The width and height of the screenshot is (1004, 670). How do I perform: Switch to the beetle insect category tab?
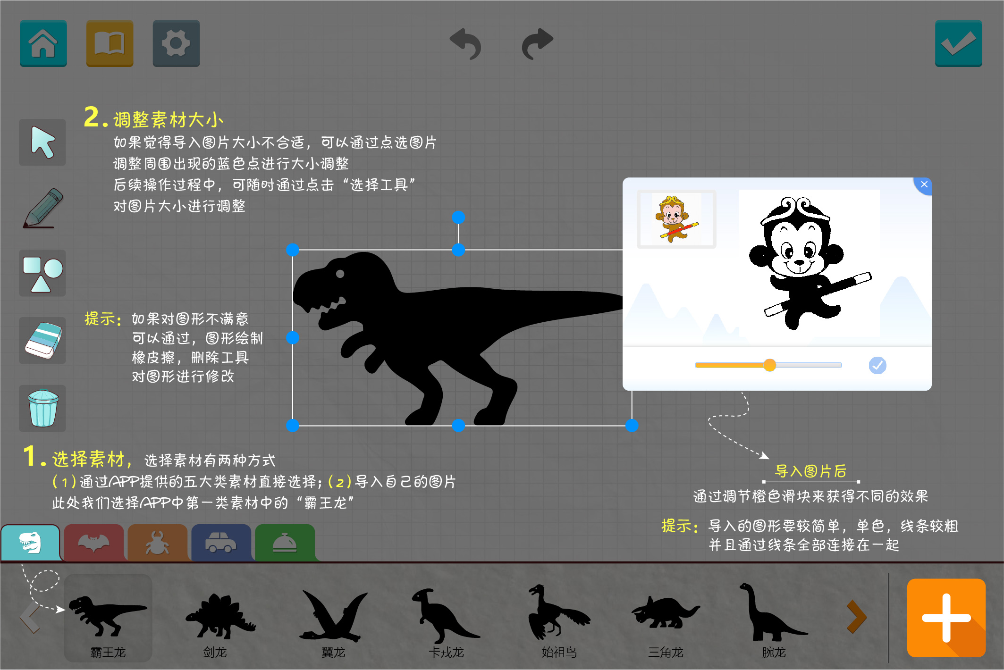tap(157, 543)
